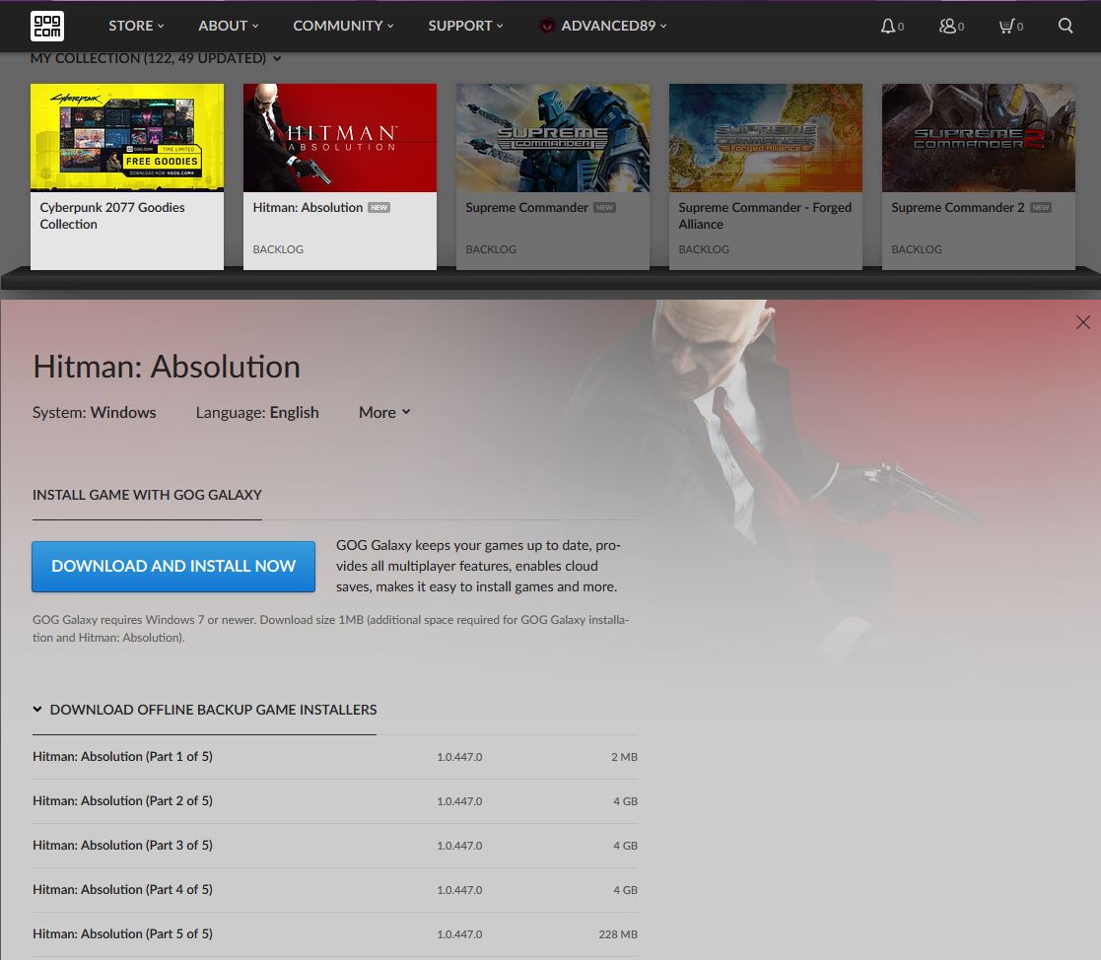Open the COMMUNITY menu
The height and width of the screenshot is (960, 1101).
tap(343, 26)
